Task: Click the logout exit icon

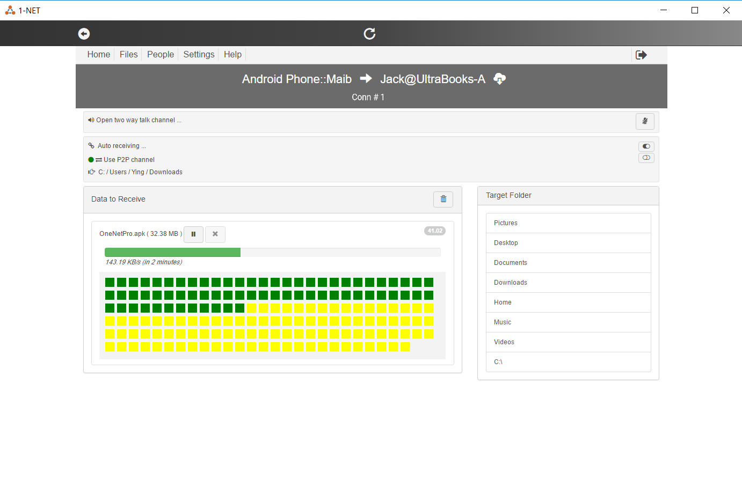Action: click(x=641, y=55)
